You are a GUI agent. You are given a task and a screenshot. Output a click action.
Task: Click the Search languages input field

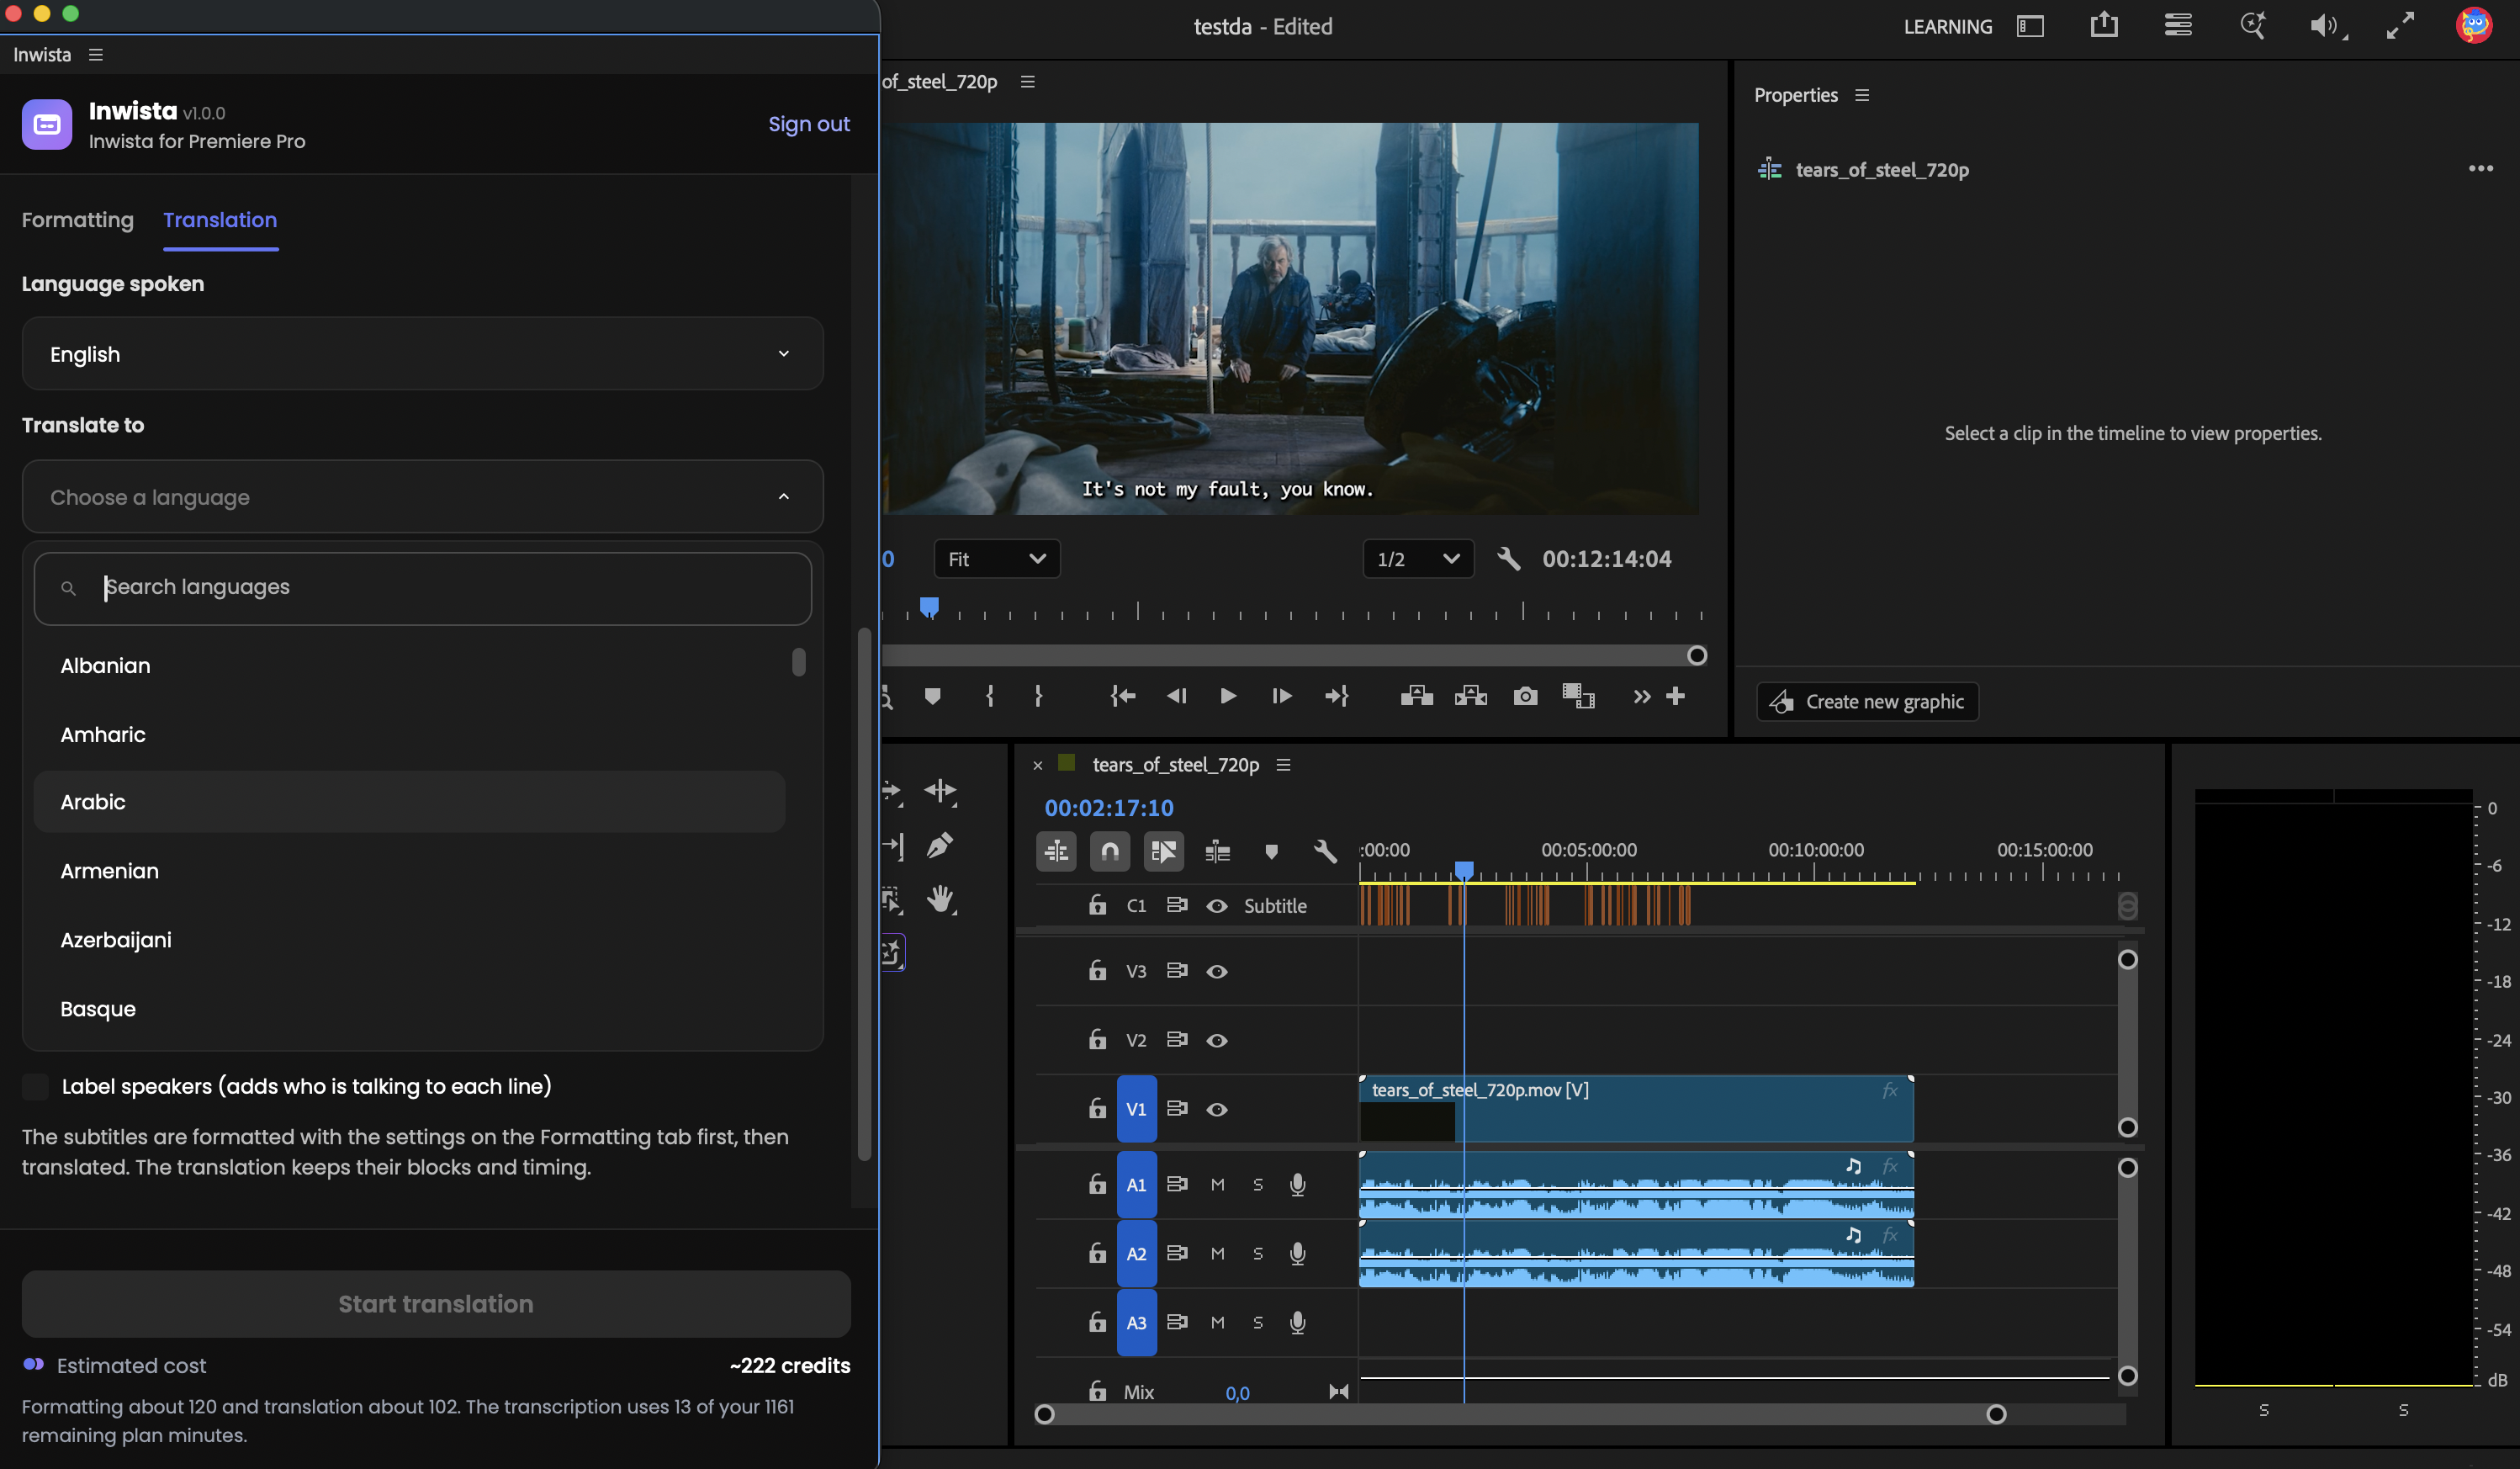(x=422, y=588)
